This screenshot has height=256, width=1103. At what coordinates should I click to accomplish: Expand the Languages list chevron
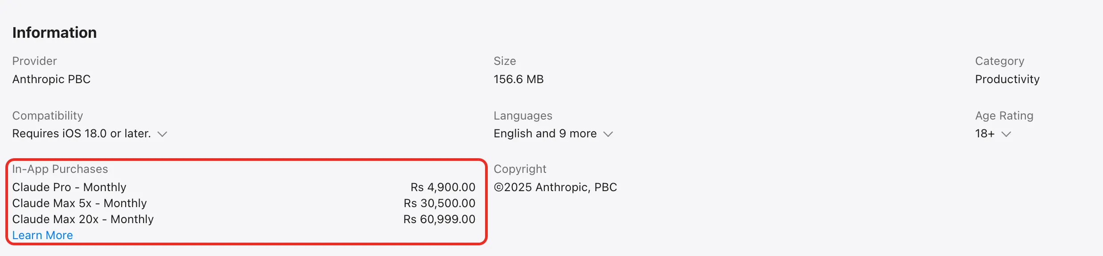coord(608,134)
